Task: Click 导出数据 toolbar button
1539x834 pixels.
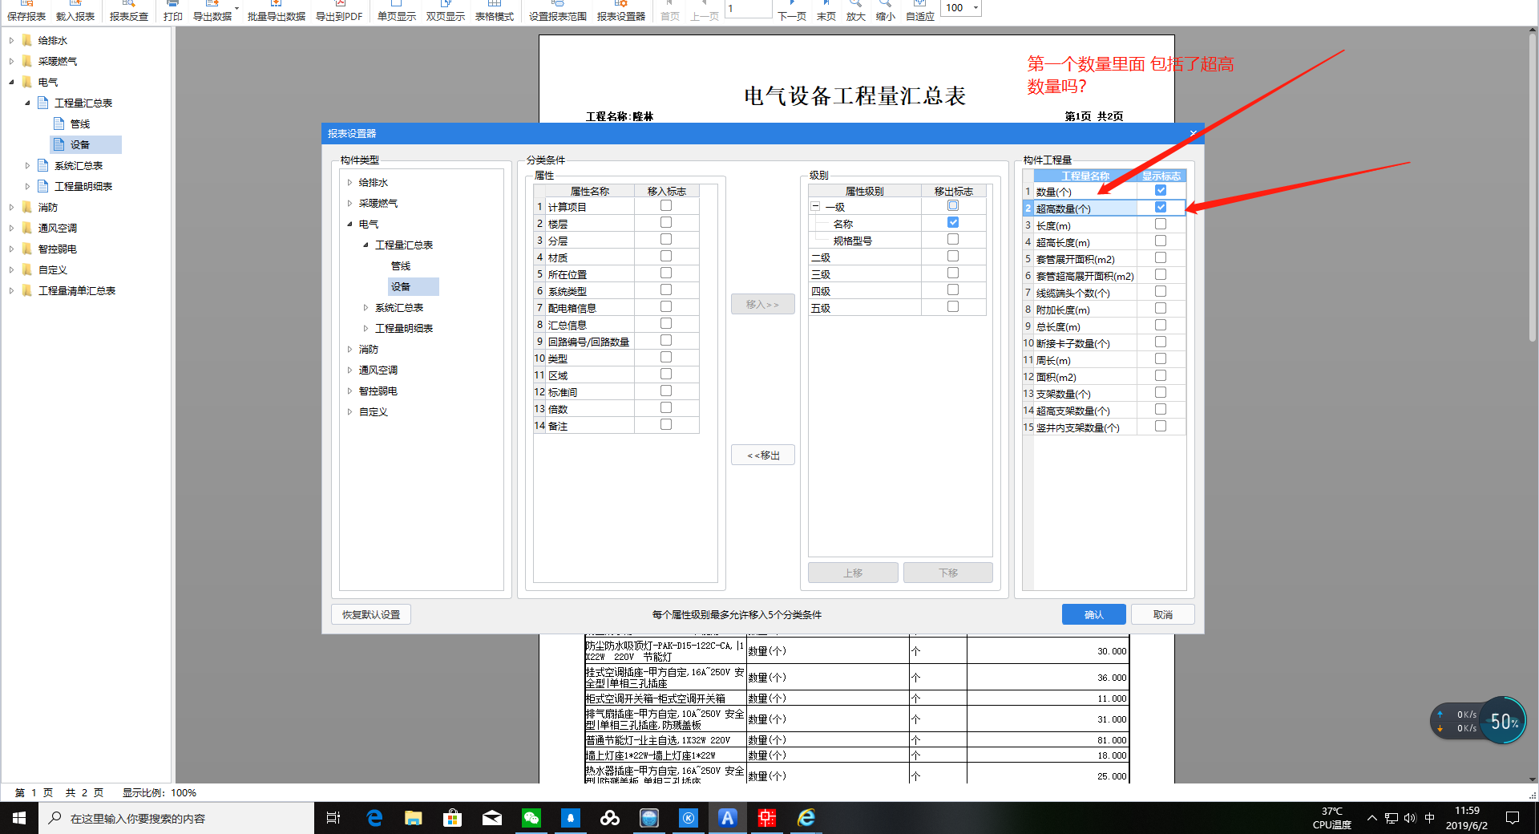Action: (x=212, y=11)
